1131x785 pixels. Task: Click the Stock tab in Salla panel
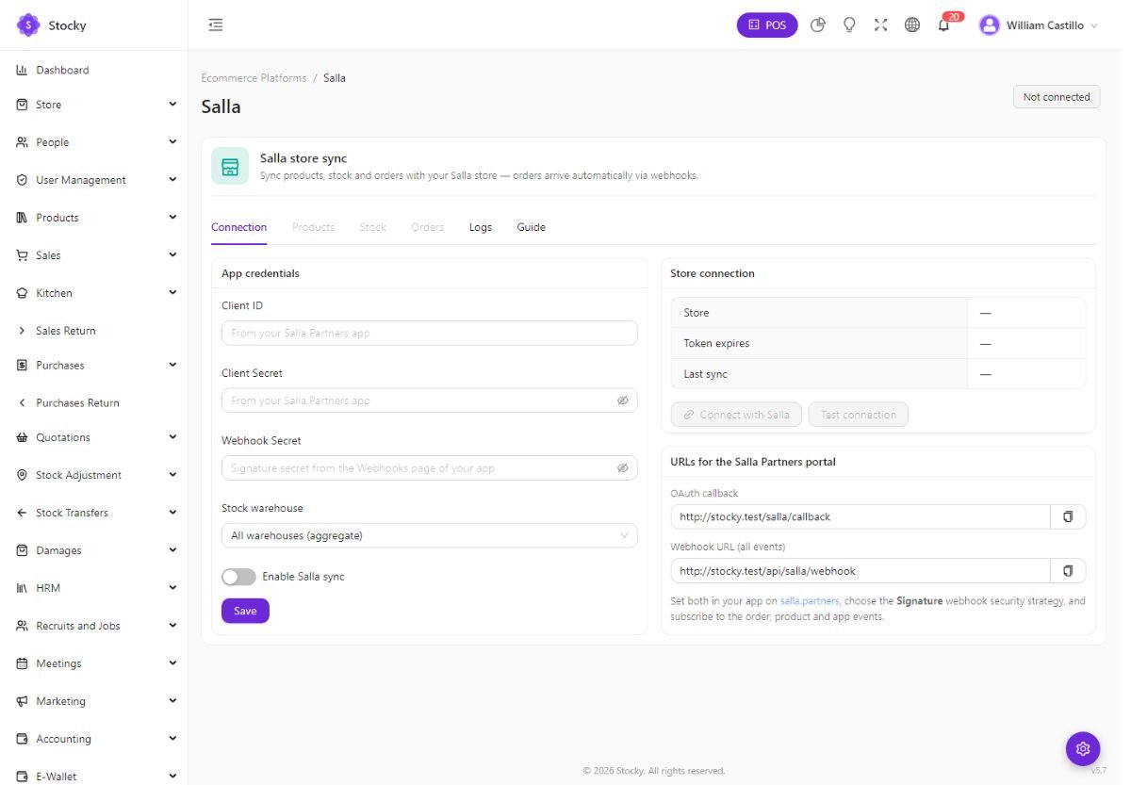tap(372, 227)
